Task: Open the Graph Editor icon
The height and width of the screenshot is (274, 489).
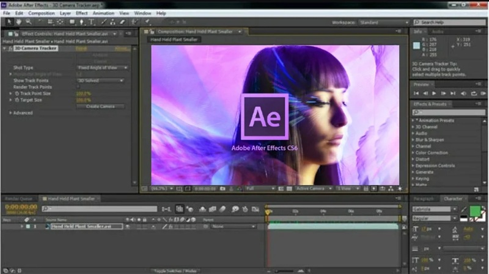Action: (256, 209)
